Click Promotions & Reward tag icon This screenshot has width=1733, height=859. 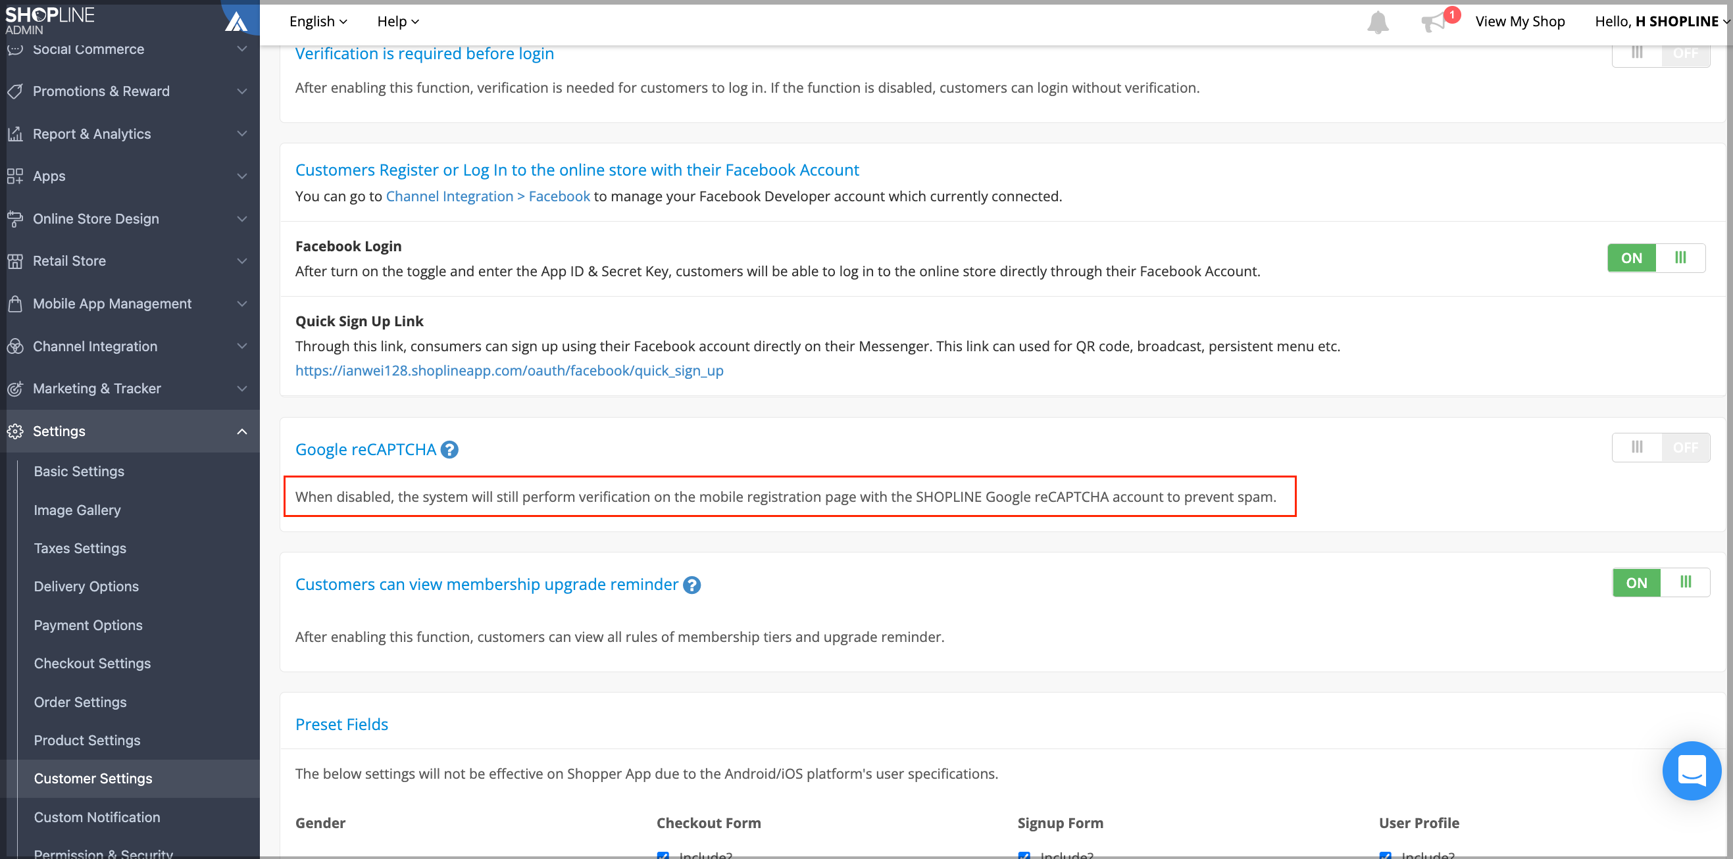(14, 91)
